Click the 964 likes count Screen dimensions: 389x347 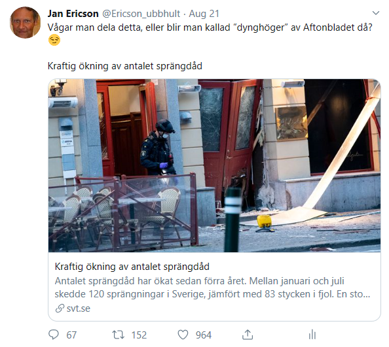204,335
